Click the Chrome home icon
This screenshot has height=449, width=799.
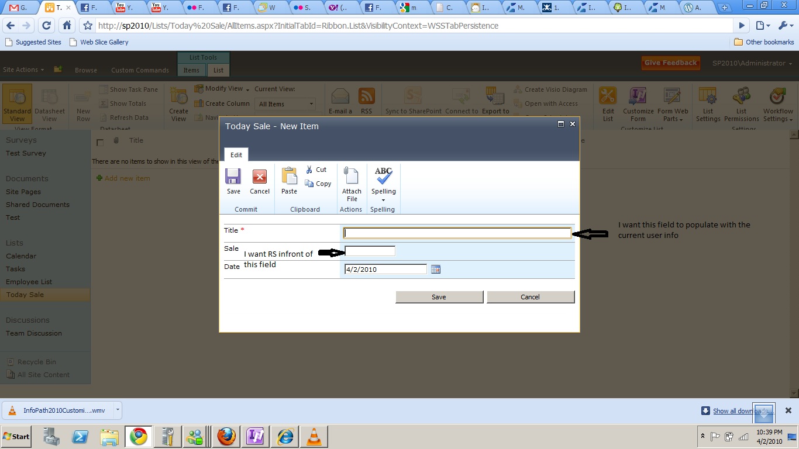tap(67, 26)
